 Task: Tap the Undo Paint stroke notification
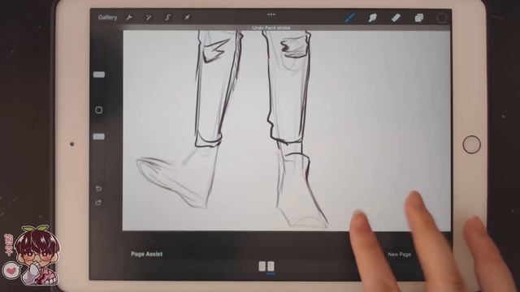271,28
